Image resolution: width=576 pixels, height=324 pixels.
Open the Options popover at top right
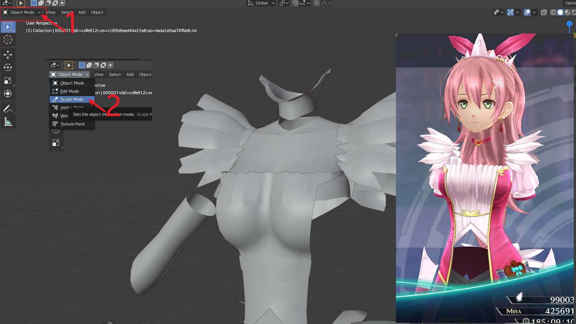[x=570, y=3]
